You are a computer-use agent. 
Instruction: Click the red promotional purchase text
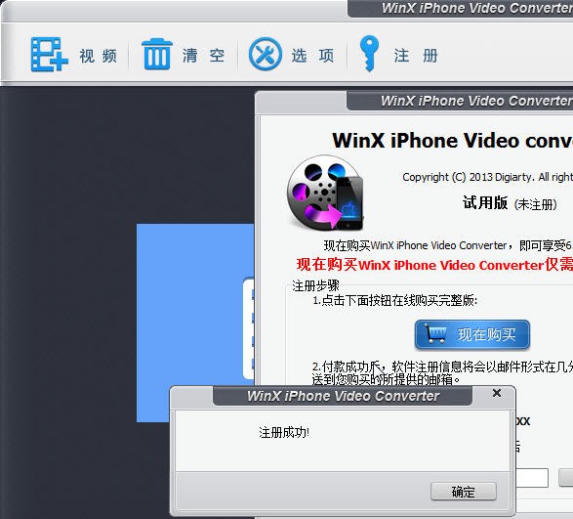coord(434,264)
